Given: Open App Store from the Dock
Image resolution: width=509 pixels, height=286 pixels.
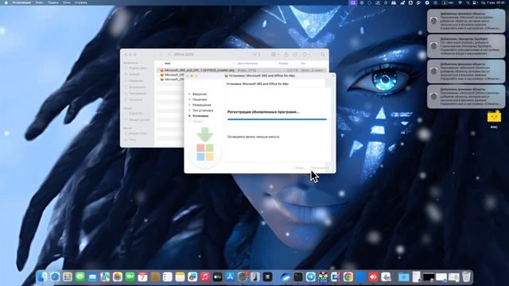Looking at the screenshot, I should [230, 277].
